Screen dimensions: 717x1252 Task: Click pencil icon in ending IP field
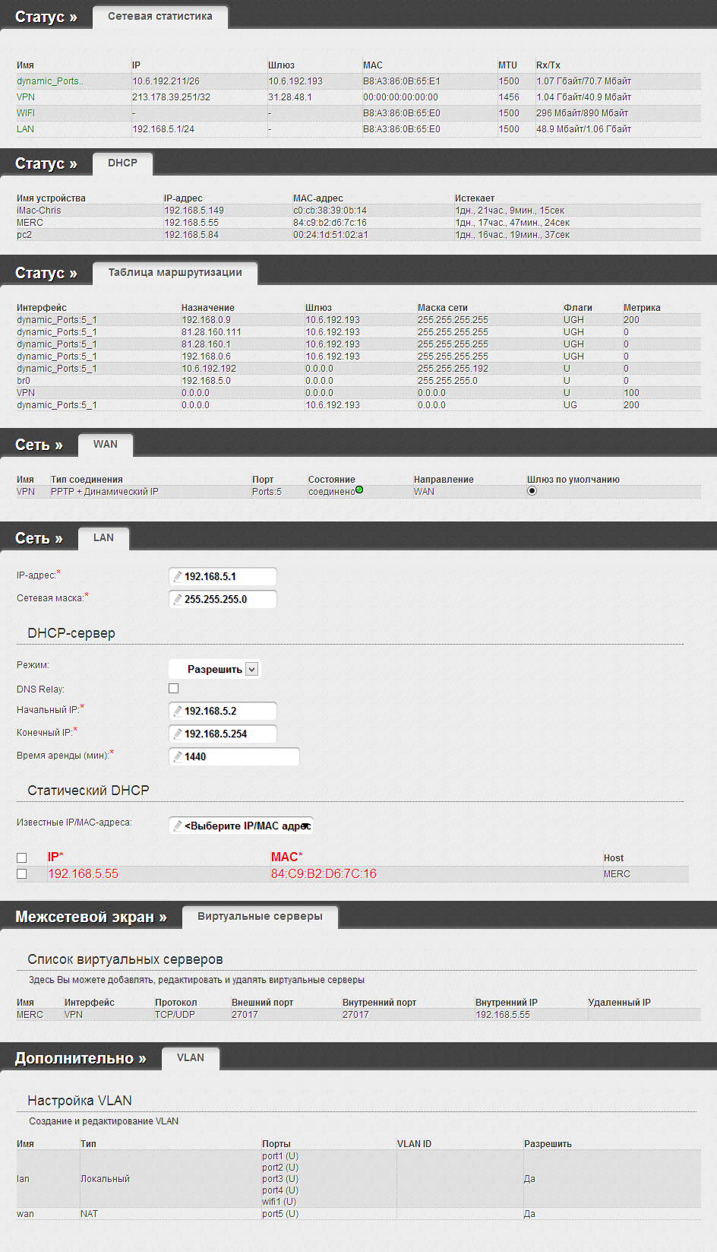pos(178,734)
